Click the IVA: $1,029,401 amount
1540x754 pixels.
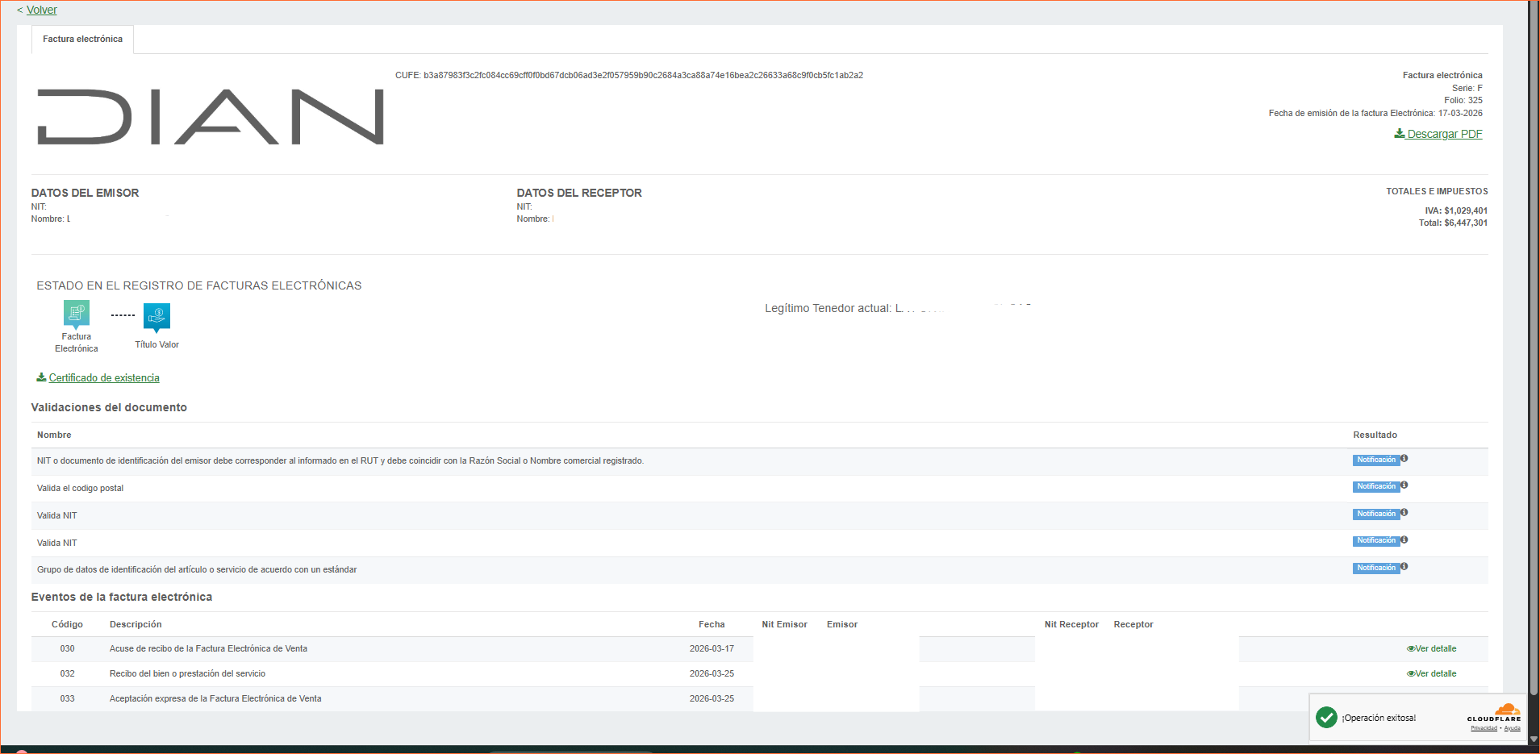click(1456, 210)
